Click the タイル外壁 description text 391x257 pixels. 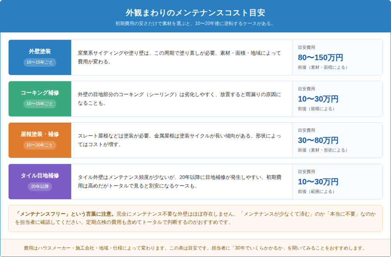coord(179,181)
